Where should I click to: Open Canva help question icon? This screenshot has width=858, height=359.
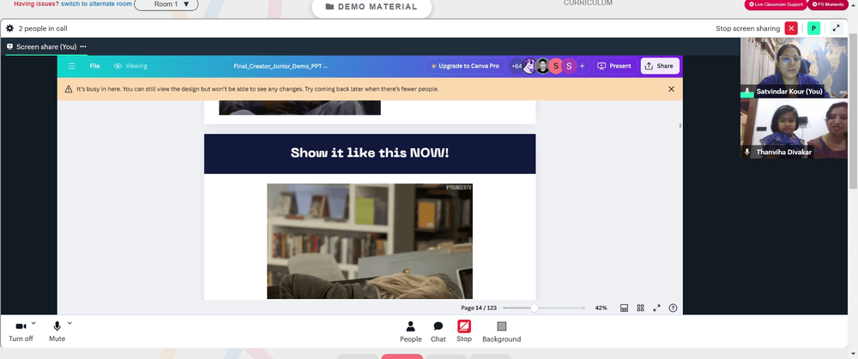point(673,308)
